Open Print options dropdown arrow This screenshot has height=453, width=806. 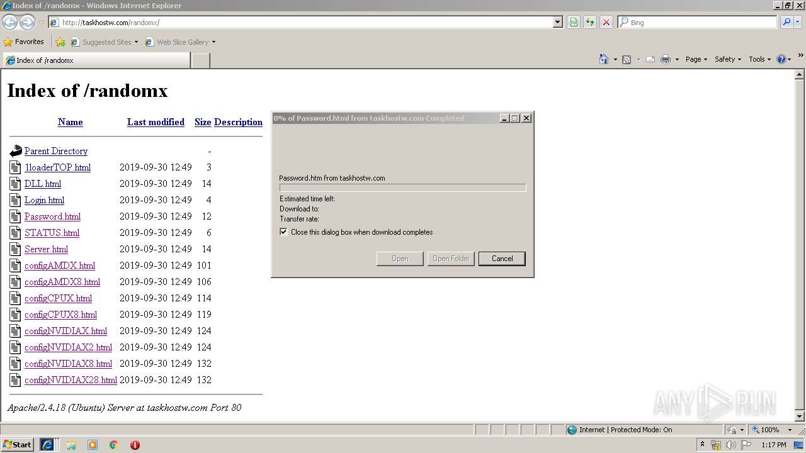click(x=677, y=60)
